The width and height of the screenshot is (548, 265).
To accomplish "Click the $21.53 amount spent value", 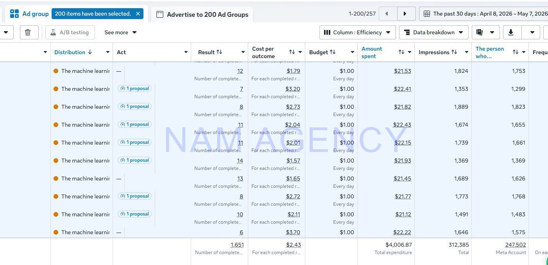I will (x=403, y=71).
